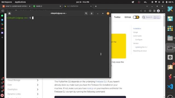Viewport: 175px width, 98px height.
Task: Open the Applications menu
Action: [x=20, y=2]
